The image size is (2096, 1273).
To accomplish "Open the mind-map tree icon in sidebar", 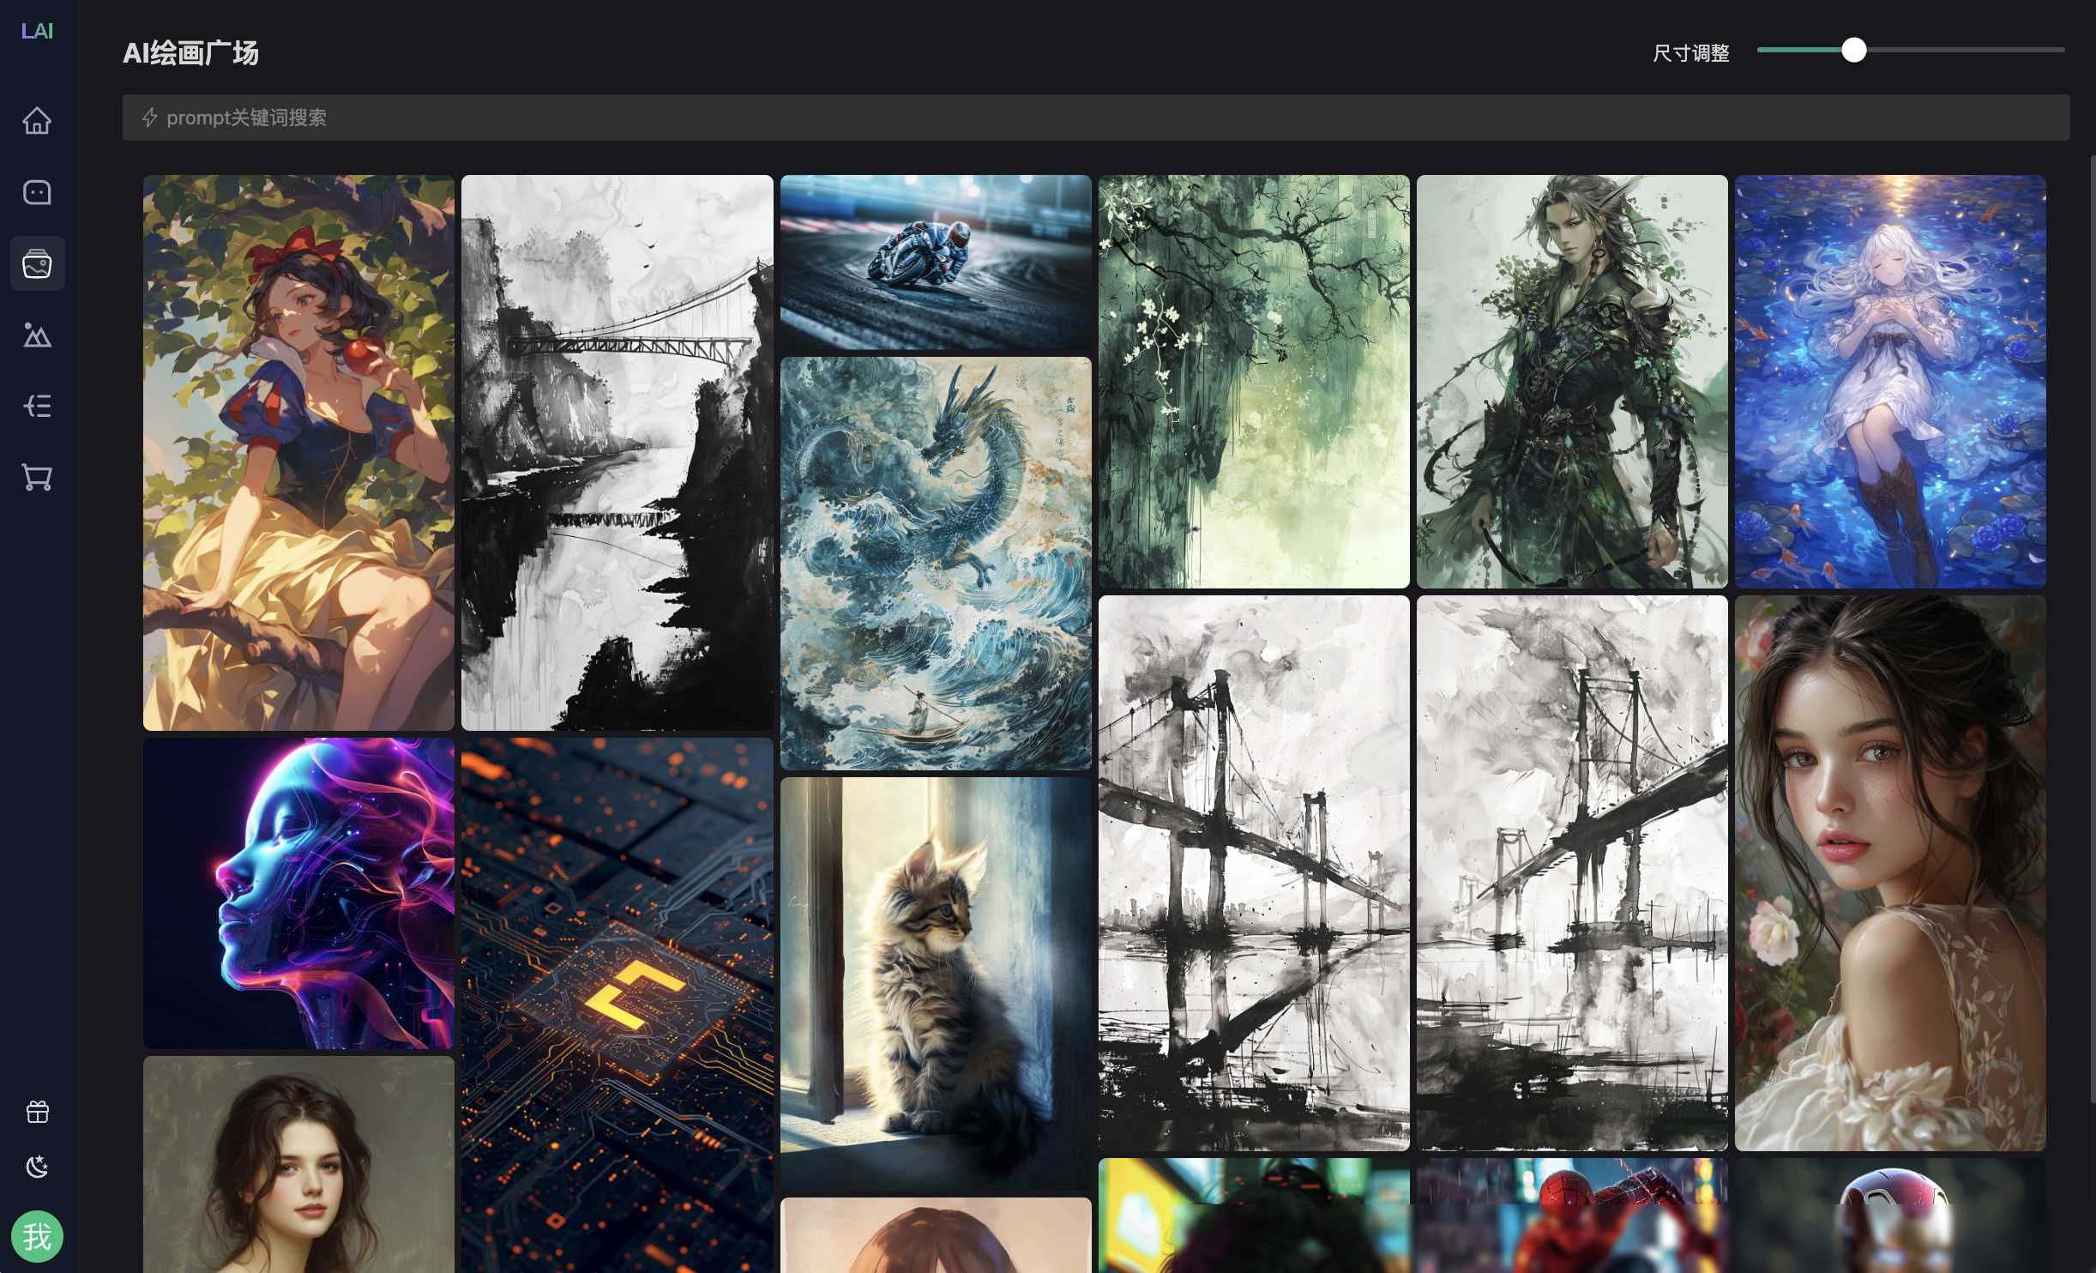I will pos(37,406).
